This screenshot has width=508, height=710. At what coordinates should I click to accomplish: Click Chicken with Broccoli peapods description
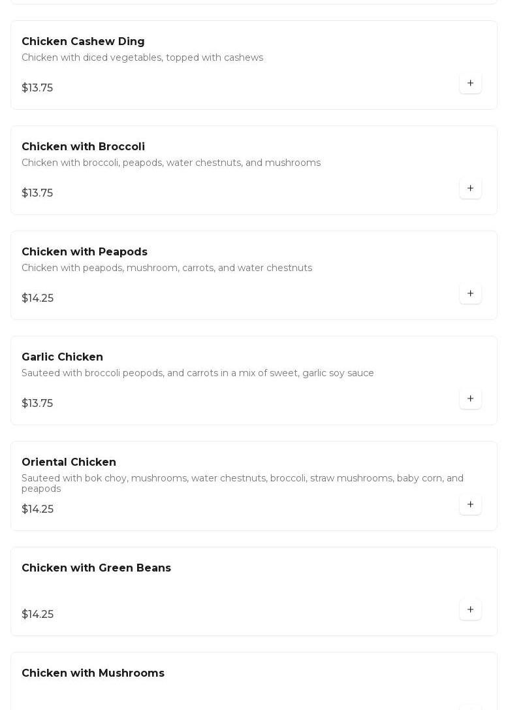[x=171, y=163]
